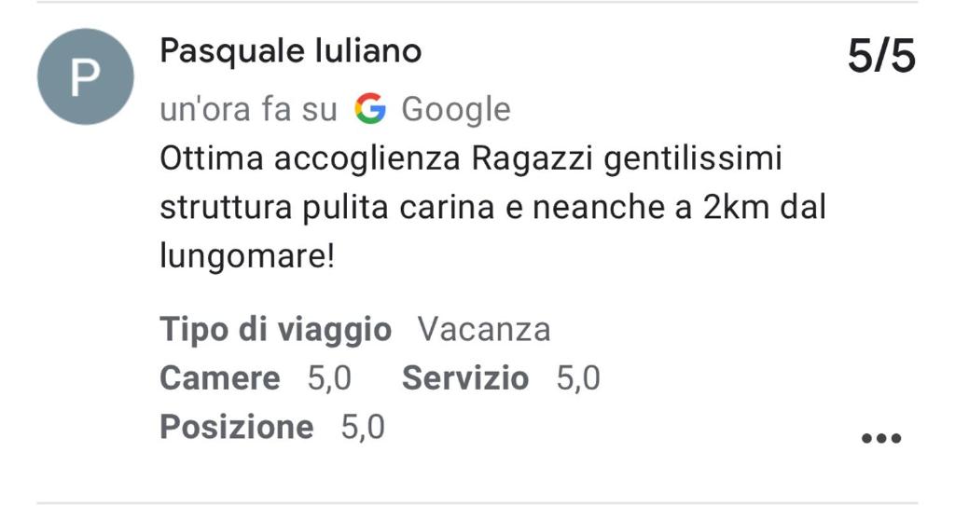Viewport: 955px width, 506px height.
Task: Click the review line mentioning 2km
Action: [x=492, y=208]
